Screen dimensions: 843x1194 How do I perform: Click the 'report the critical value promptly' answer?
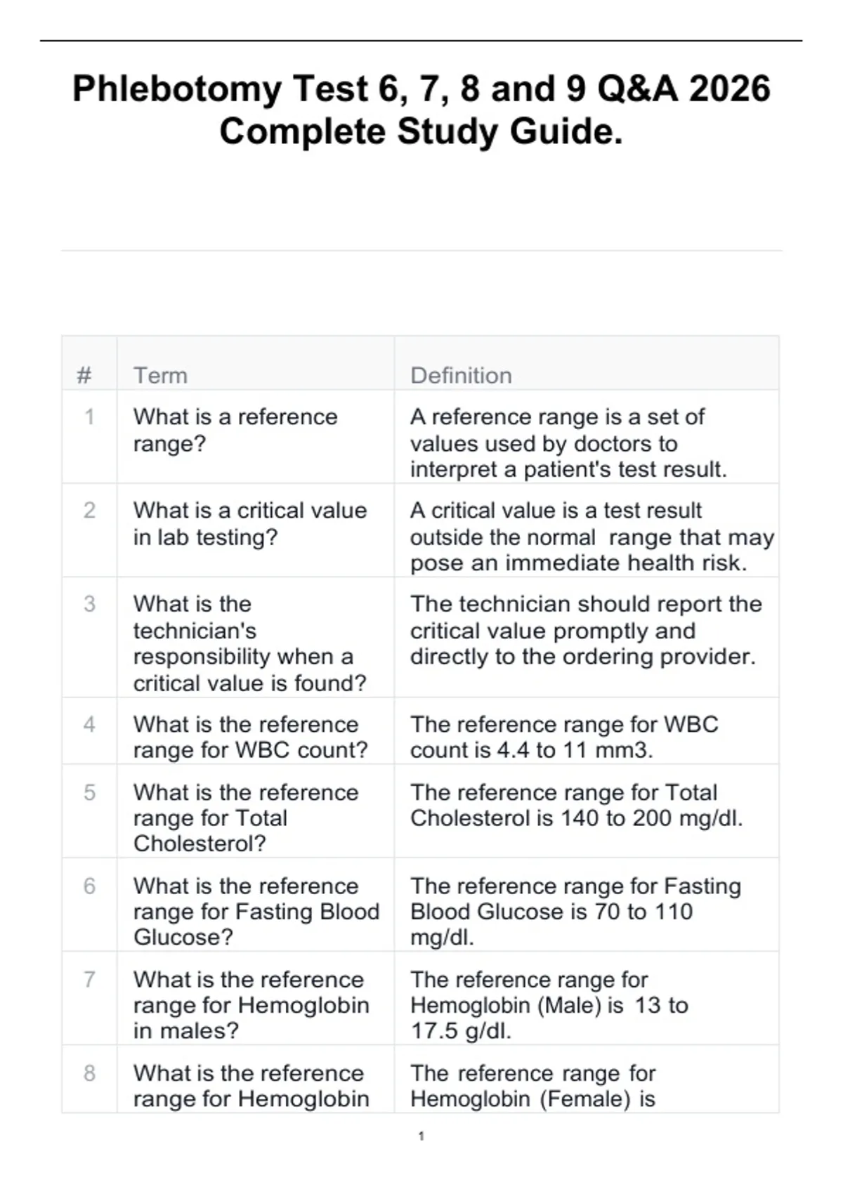coord(586,630)
